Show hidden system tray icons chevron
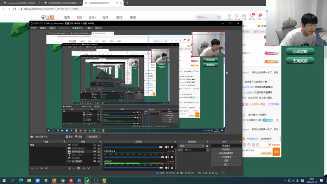This screenshot has height=184, width=327. (285, 181)
